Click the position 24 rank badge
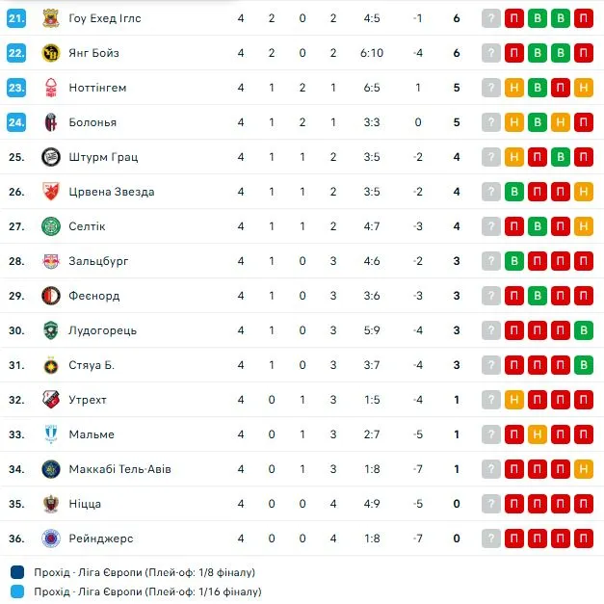 click(x=16, y=122)
